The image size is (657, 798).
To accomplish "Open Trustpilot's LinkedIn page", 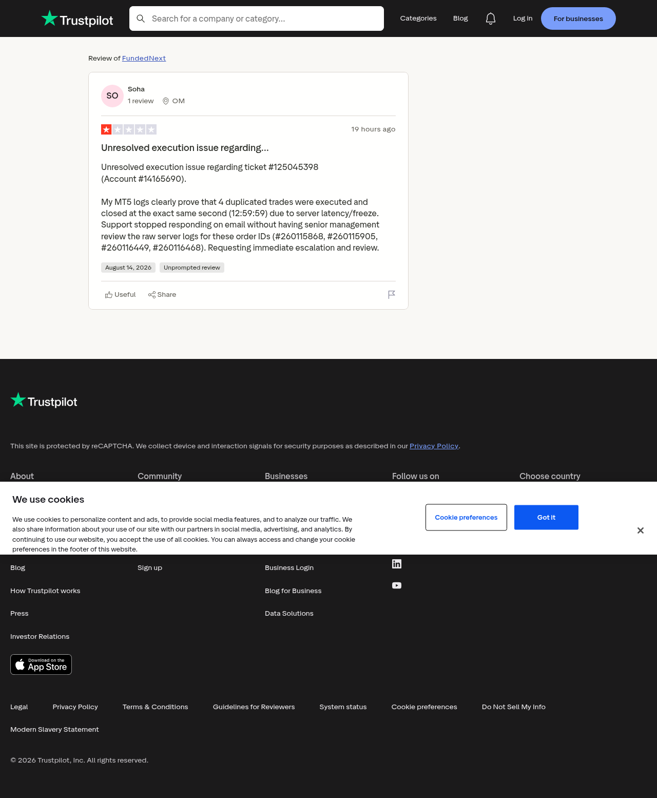I will tap(397, 564).
